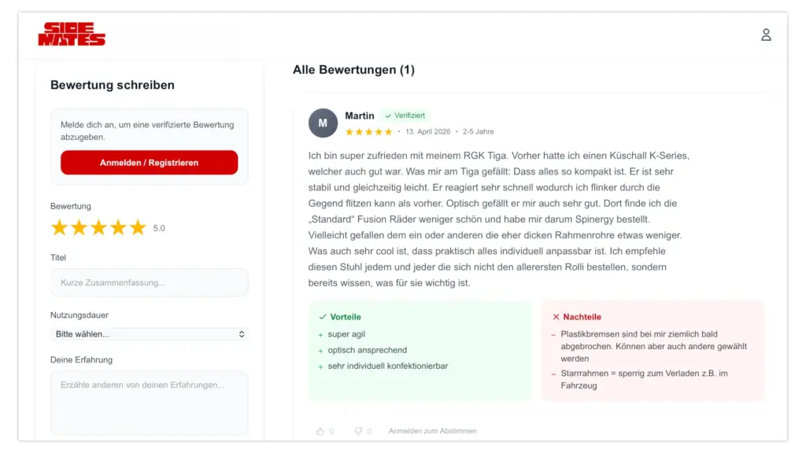Click the thumbs-up icon on Martin's review

point(320,431)
